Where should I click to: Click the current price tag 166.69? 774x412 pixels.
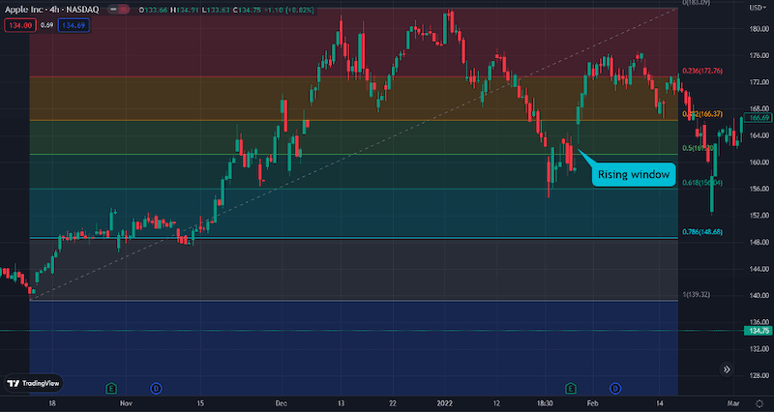point(759,118)
